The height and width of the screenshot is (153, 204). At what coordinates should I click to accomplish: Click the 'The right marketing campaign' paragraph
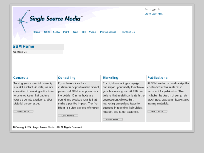123,97
